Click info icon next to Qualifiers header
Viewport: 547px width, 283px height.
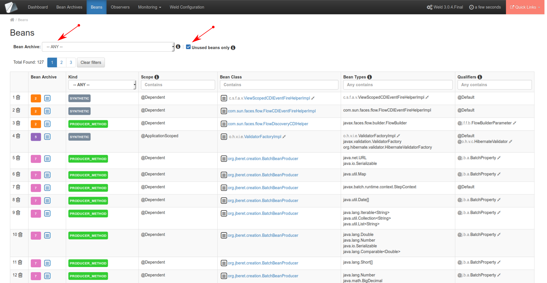480,77
